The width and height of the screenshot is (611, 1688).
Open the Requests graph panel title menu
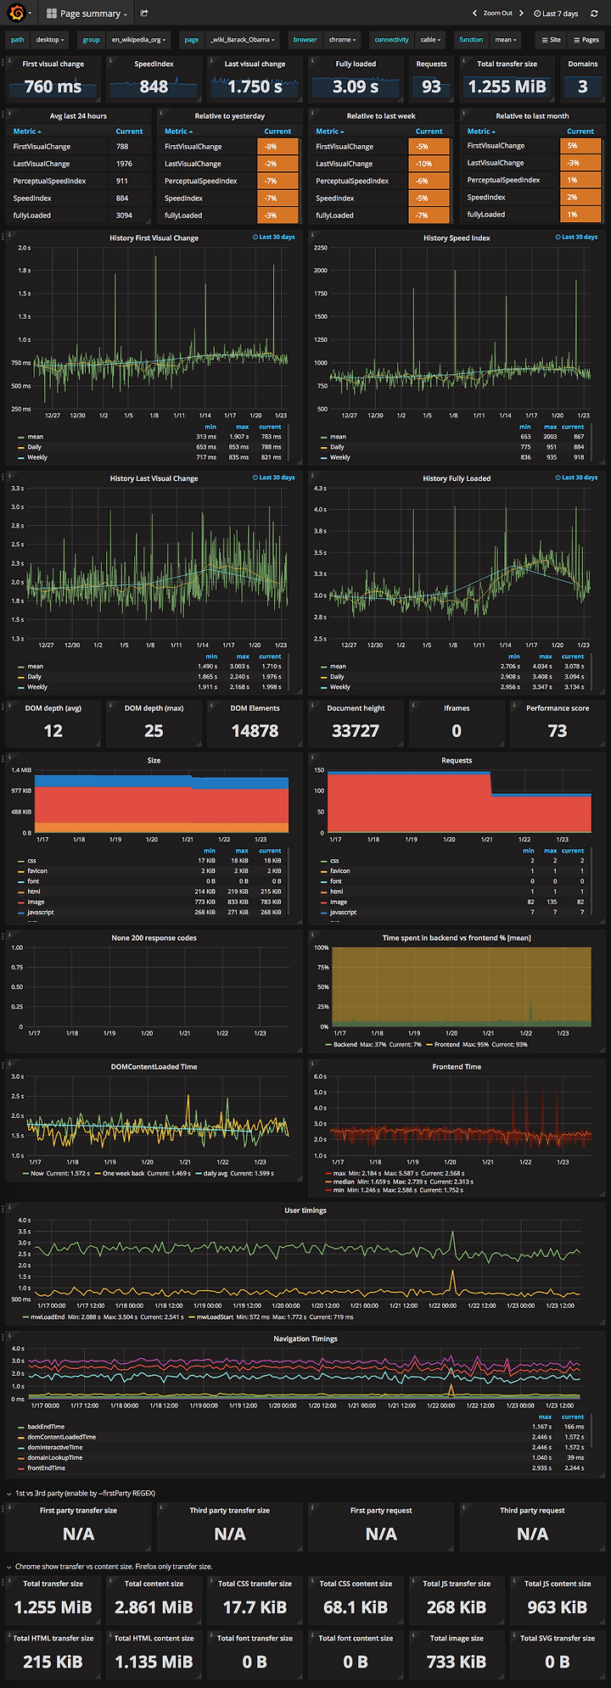[457, 761]
